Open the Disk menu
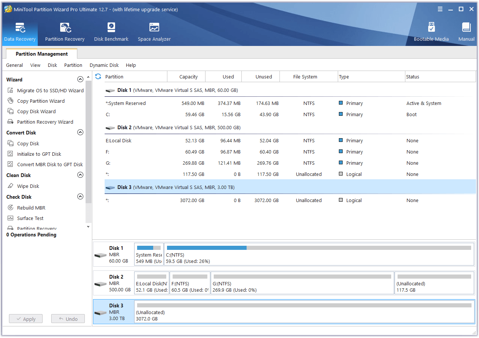This screenshot has height=338, width=479. [52, 65]
